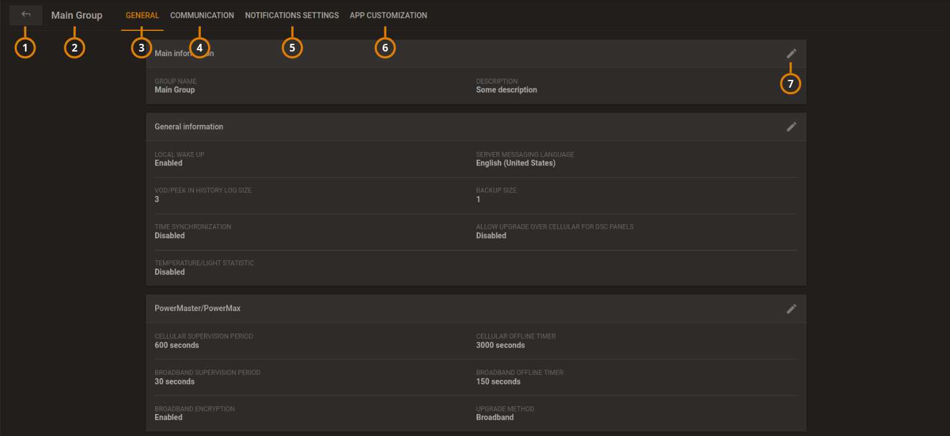Click the Main Group heading

(x=77, y=15)
